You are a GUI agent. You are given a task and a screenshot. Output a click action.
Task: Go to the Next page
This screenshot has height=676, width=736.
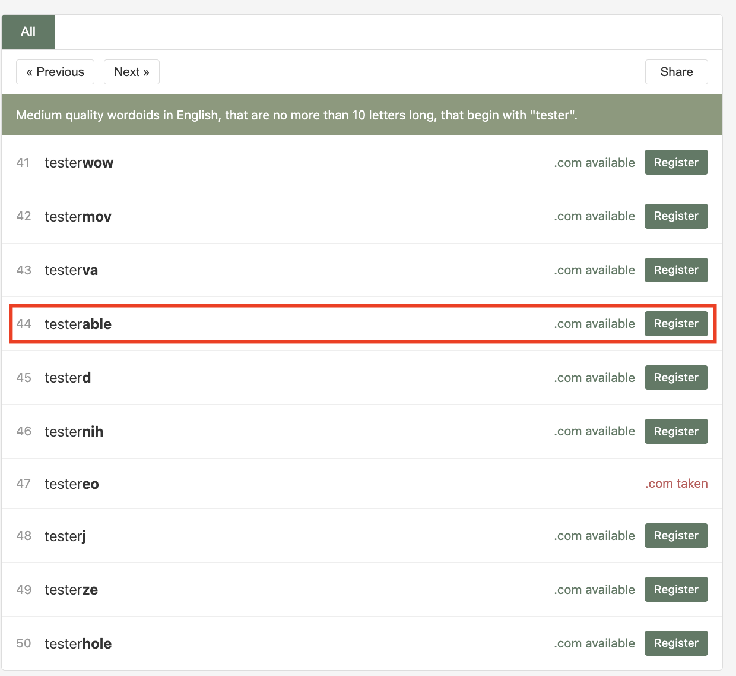(132, 72)
